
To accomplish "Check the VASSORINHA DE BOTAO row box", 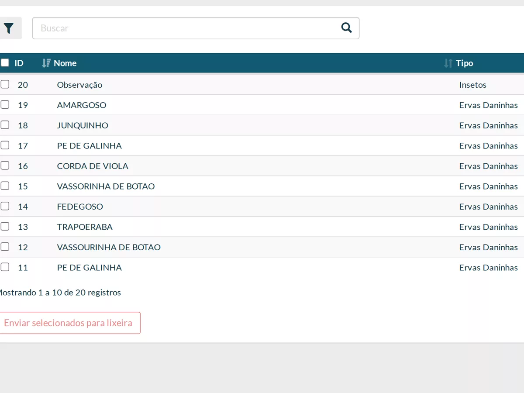I will 5,186.
